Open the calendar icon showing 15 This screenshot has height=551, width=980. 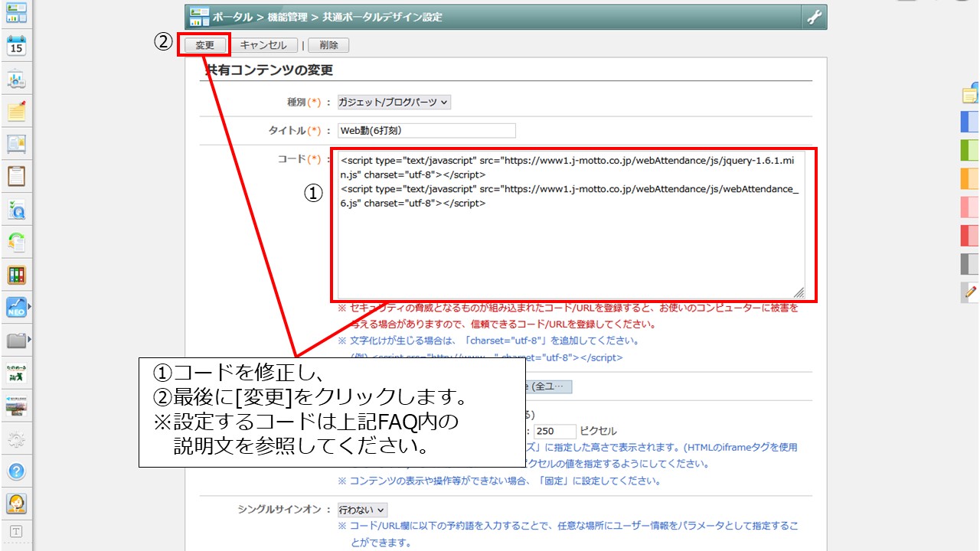tap(16, 46)
